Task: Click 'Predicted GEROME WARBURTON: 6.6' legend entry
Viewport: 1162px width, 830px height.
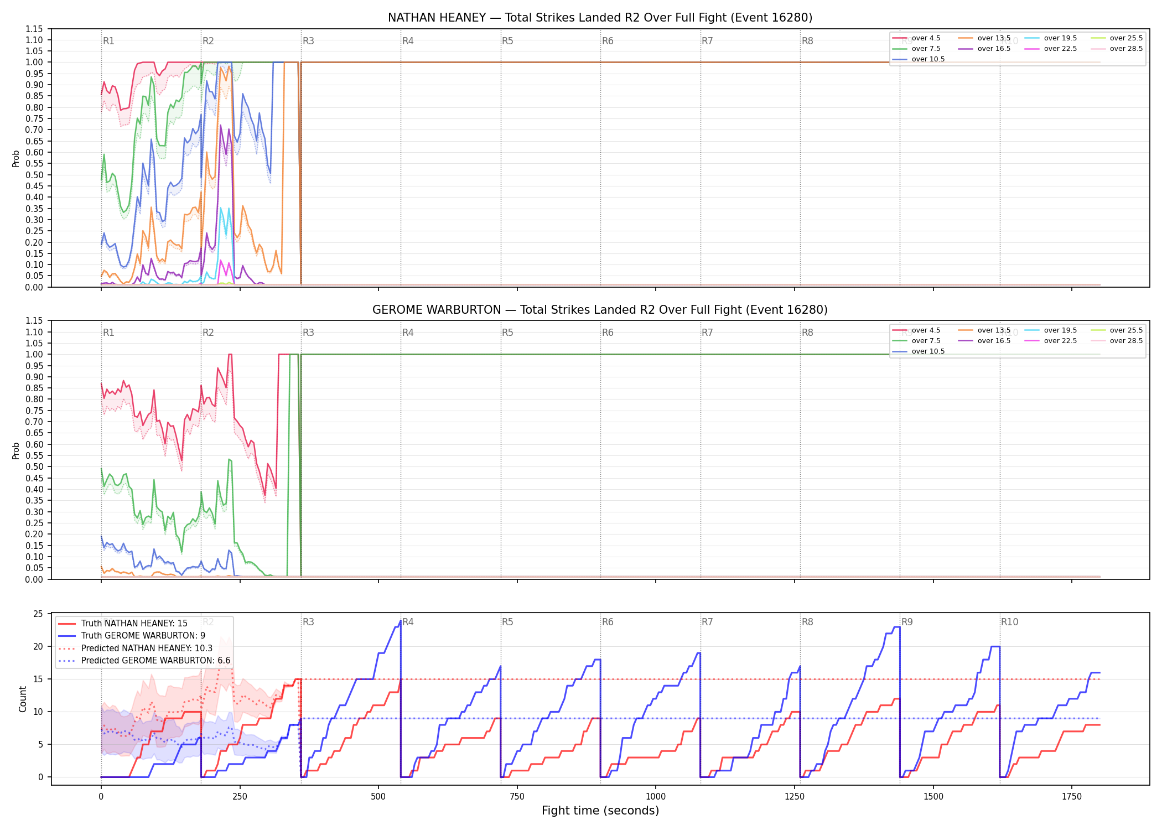Action: tap(144, 661)
